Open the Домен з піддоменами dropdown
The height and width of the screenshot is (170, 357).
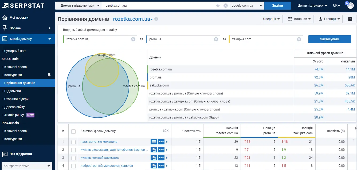[x=79, y=6]
